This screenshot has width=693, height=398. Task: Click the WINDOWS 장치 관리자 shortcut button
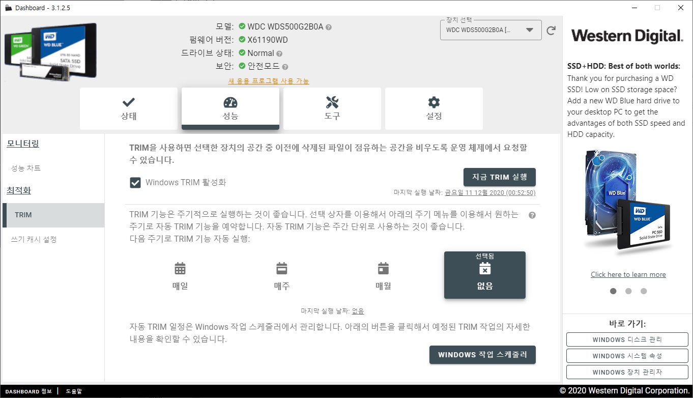[627, 372]
